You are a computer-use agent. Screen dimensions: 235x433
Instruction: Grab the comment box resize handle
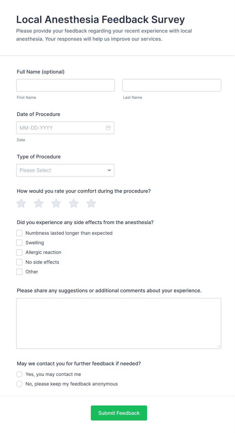[x=219, y=346]
